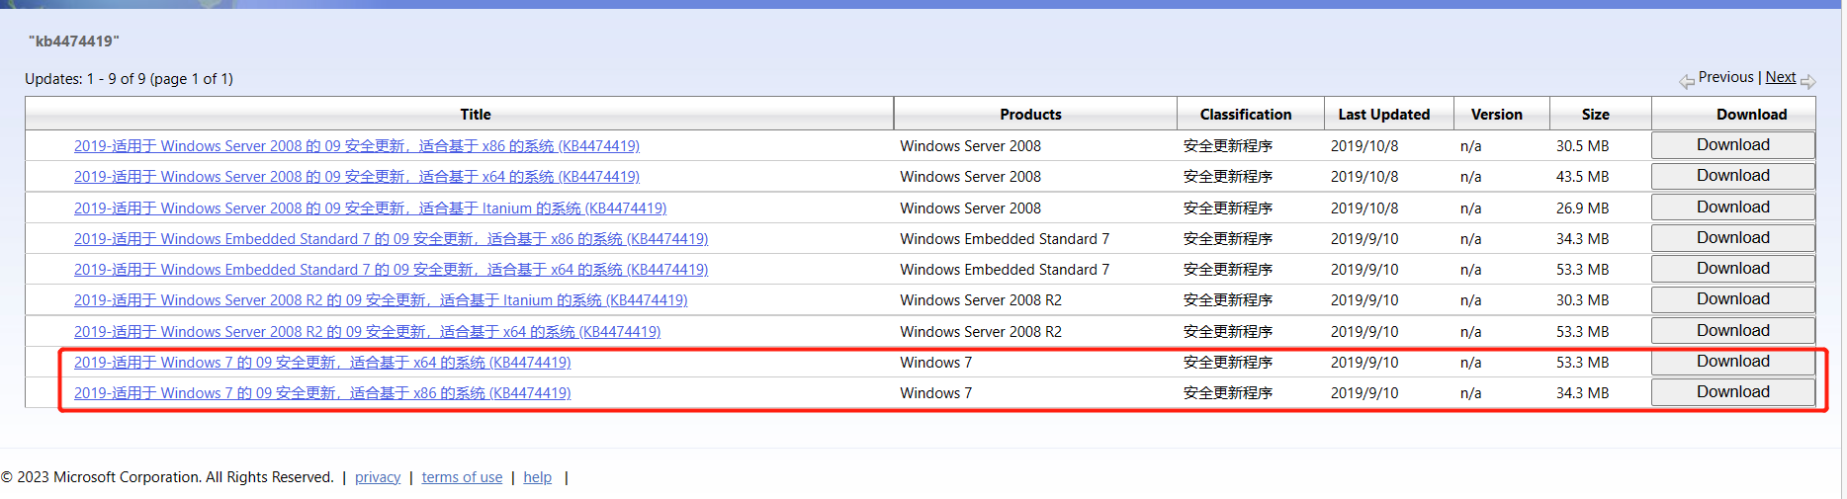Open Windows 7 x86 KB4474419 update link
Screen dimensions: 1847x499
[322, 393]
